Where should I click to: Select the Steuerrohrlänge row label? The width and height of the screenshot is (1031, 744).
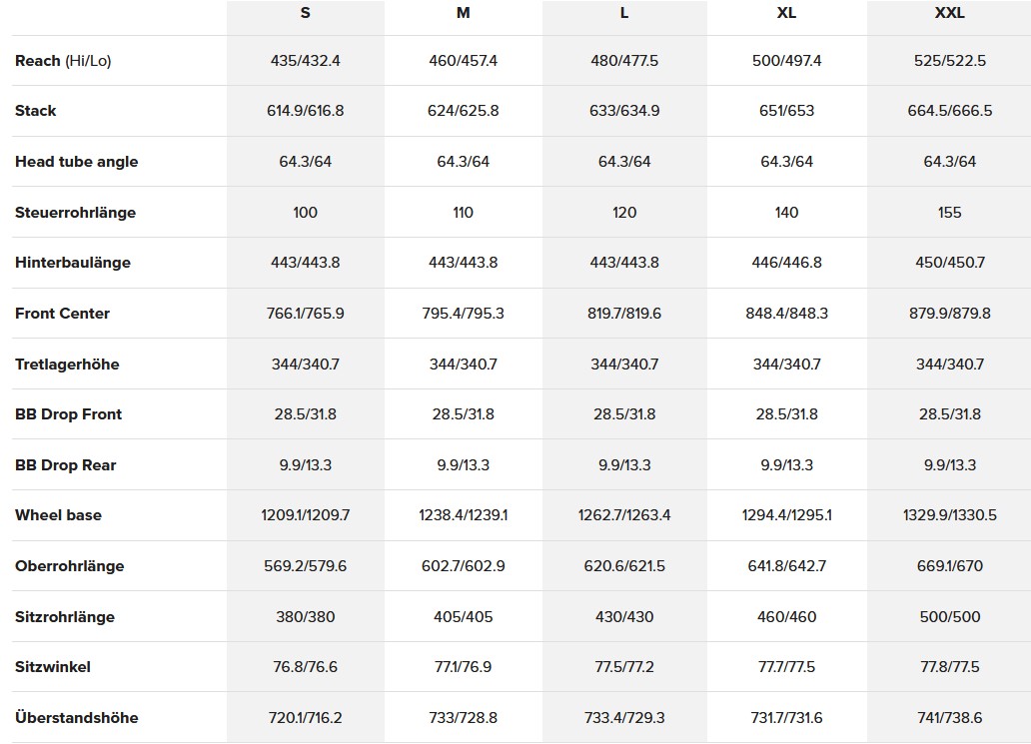75,213
